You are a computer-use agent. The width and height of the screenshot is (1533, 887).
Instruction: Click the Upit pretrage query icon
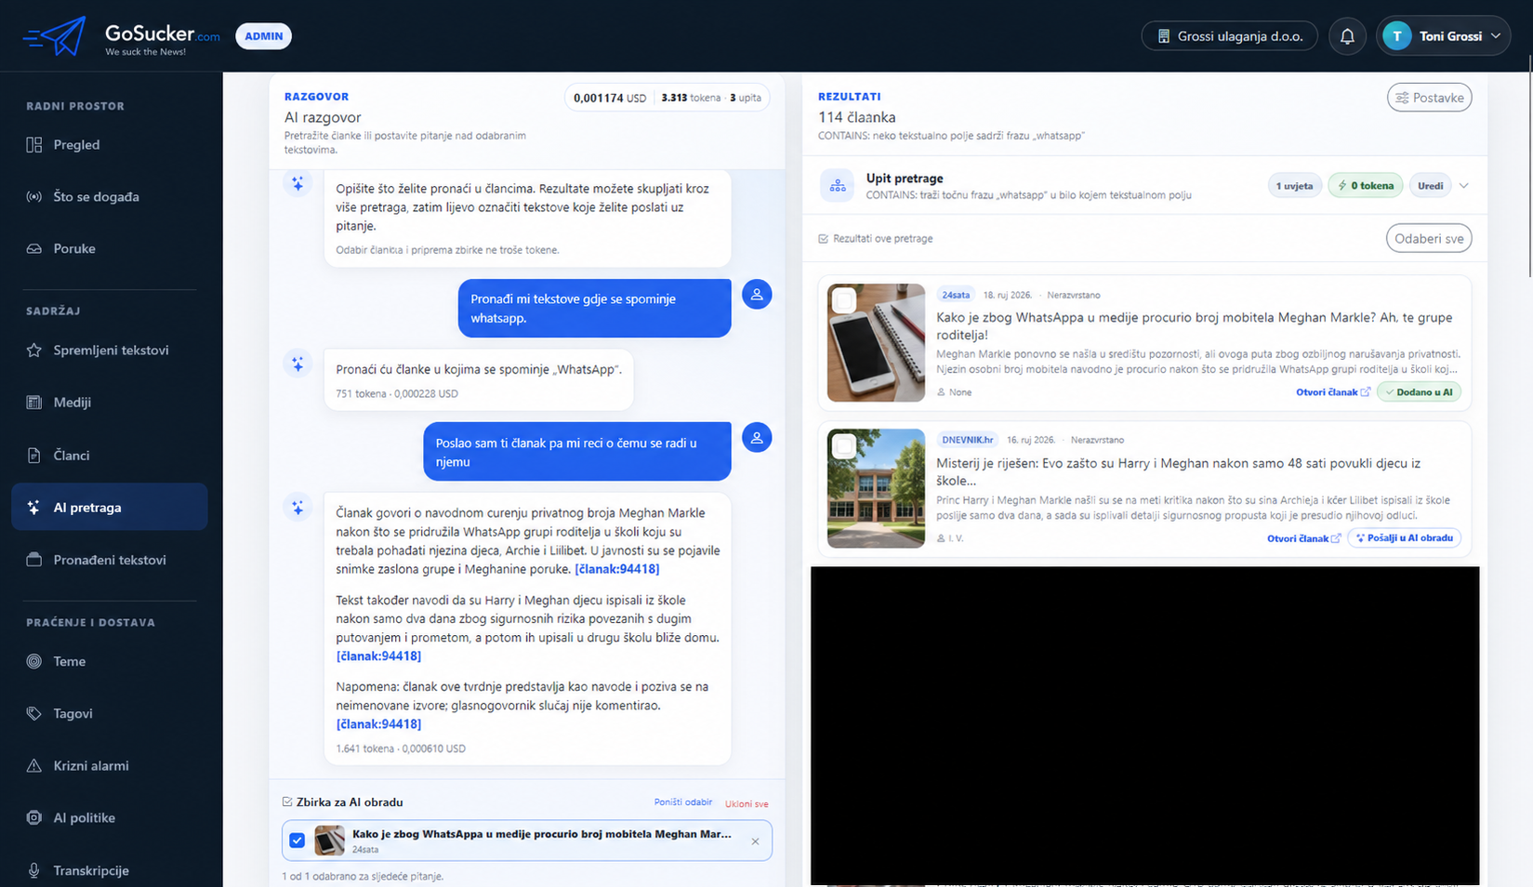[x=838, y=186]
